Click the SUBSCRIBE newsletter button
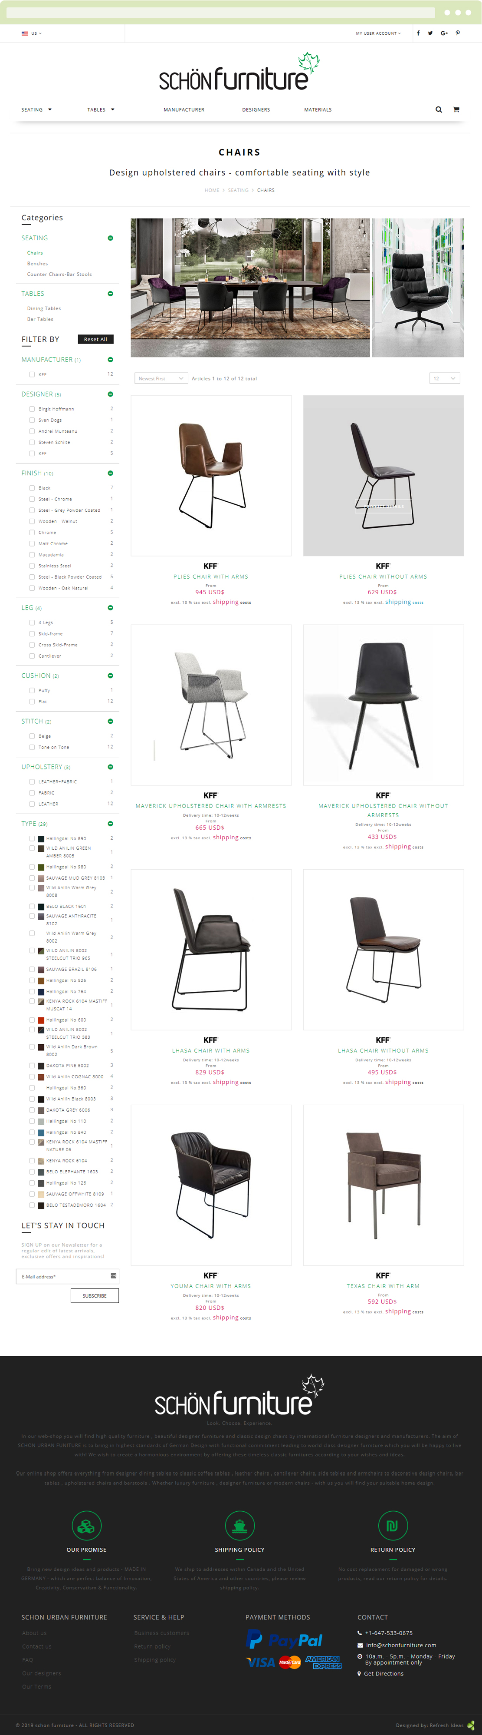Image resolution: width=482 pixels, height=1735 pixels. [95, 1295]
